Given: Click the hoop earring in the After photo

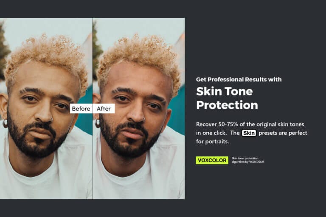Looking at the screenshot, I should click(97, 124).
